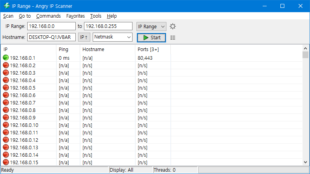The image size is (310, 174).
Task: Sort by the Ports [3+] column header
Action: (153, 49)
